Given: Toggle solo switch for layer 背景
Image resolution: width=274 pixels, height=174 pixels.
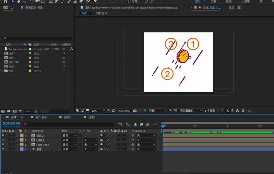Looking at the screenshot, I should (x=10, y=149).
